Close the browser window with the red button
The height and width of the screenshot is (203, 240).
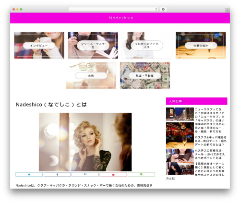pyautogui.click(x=14, y=9)
